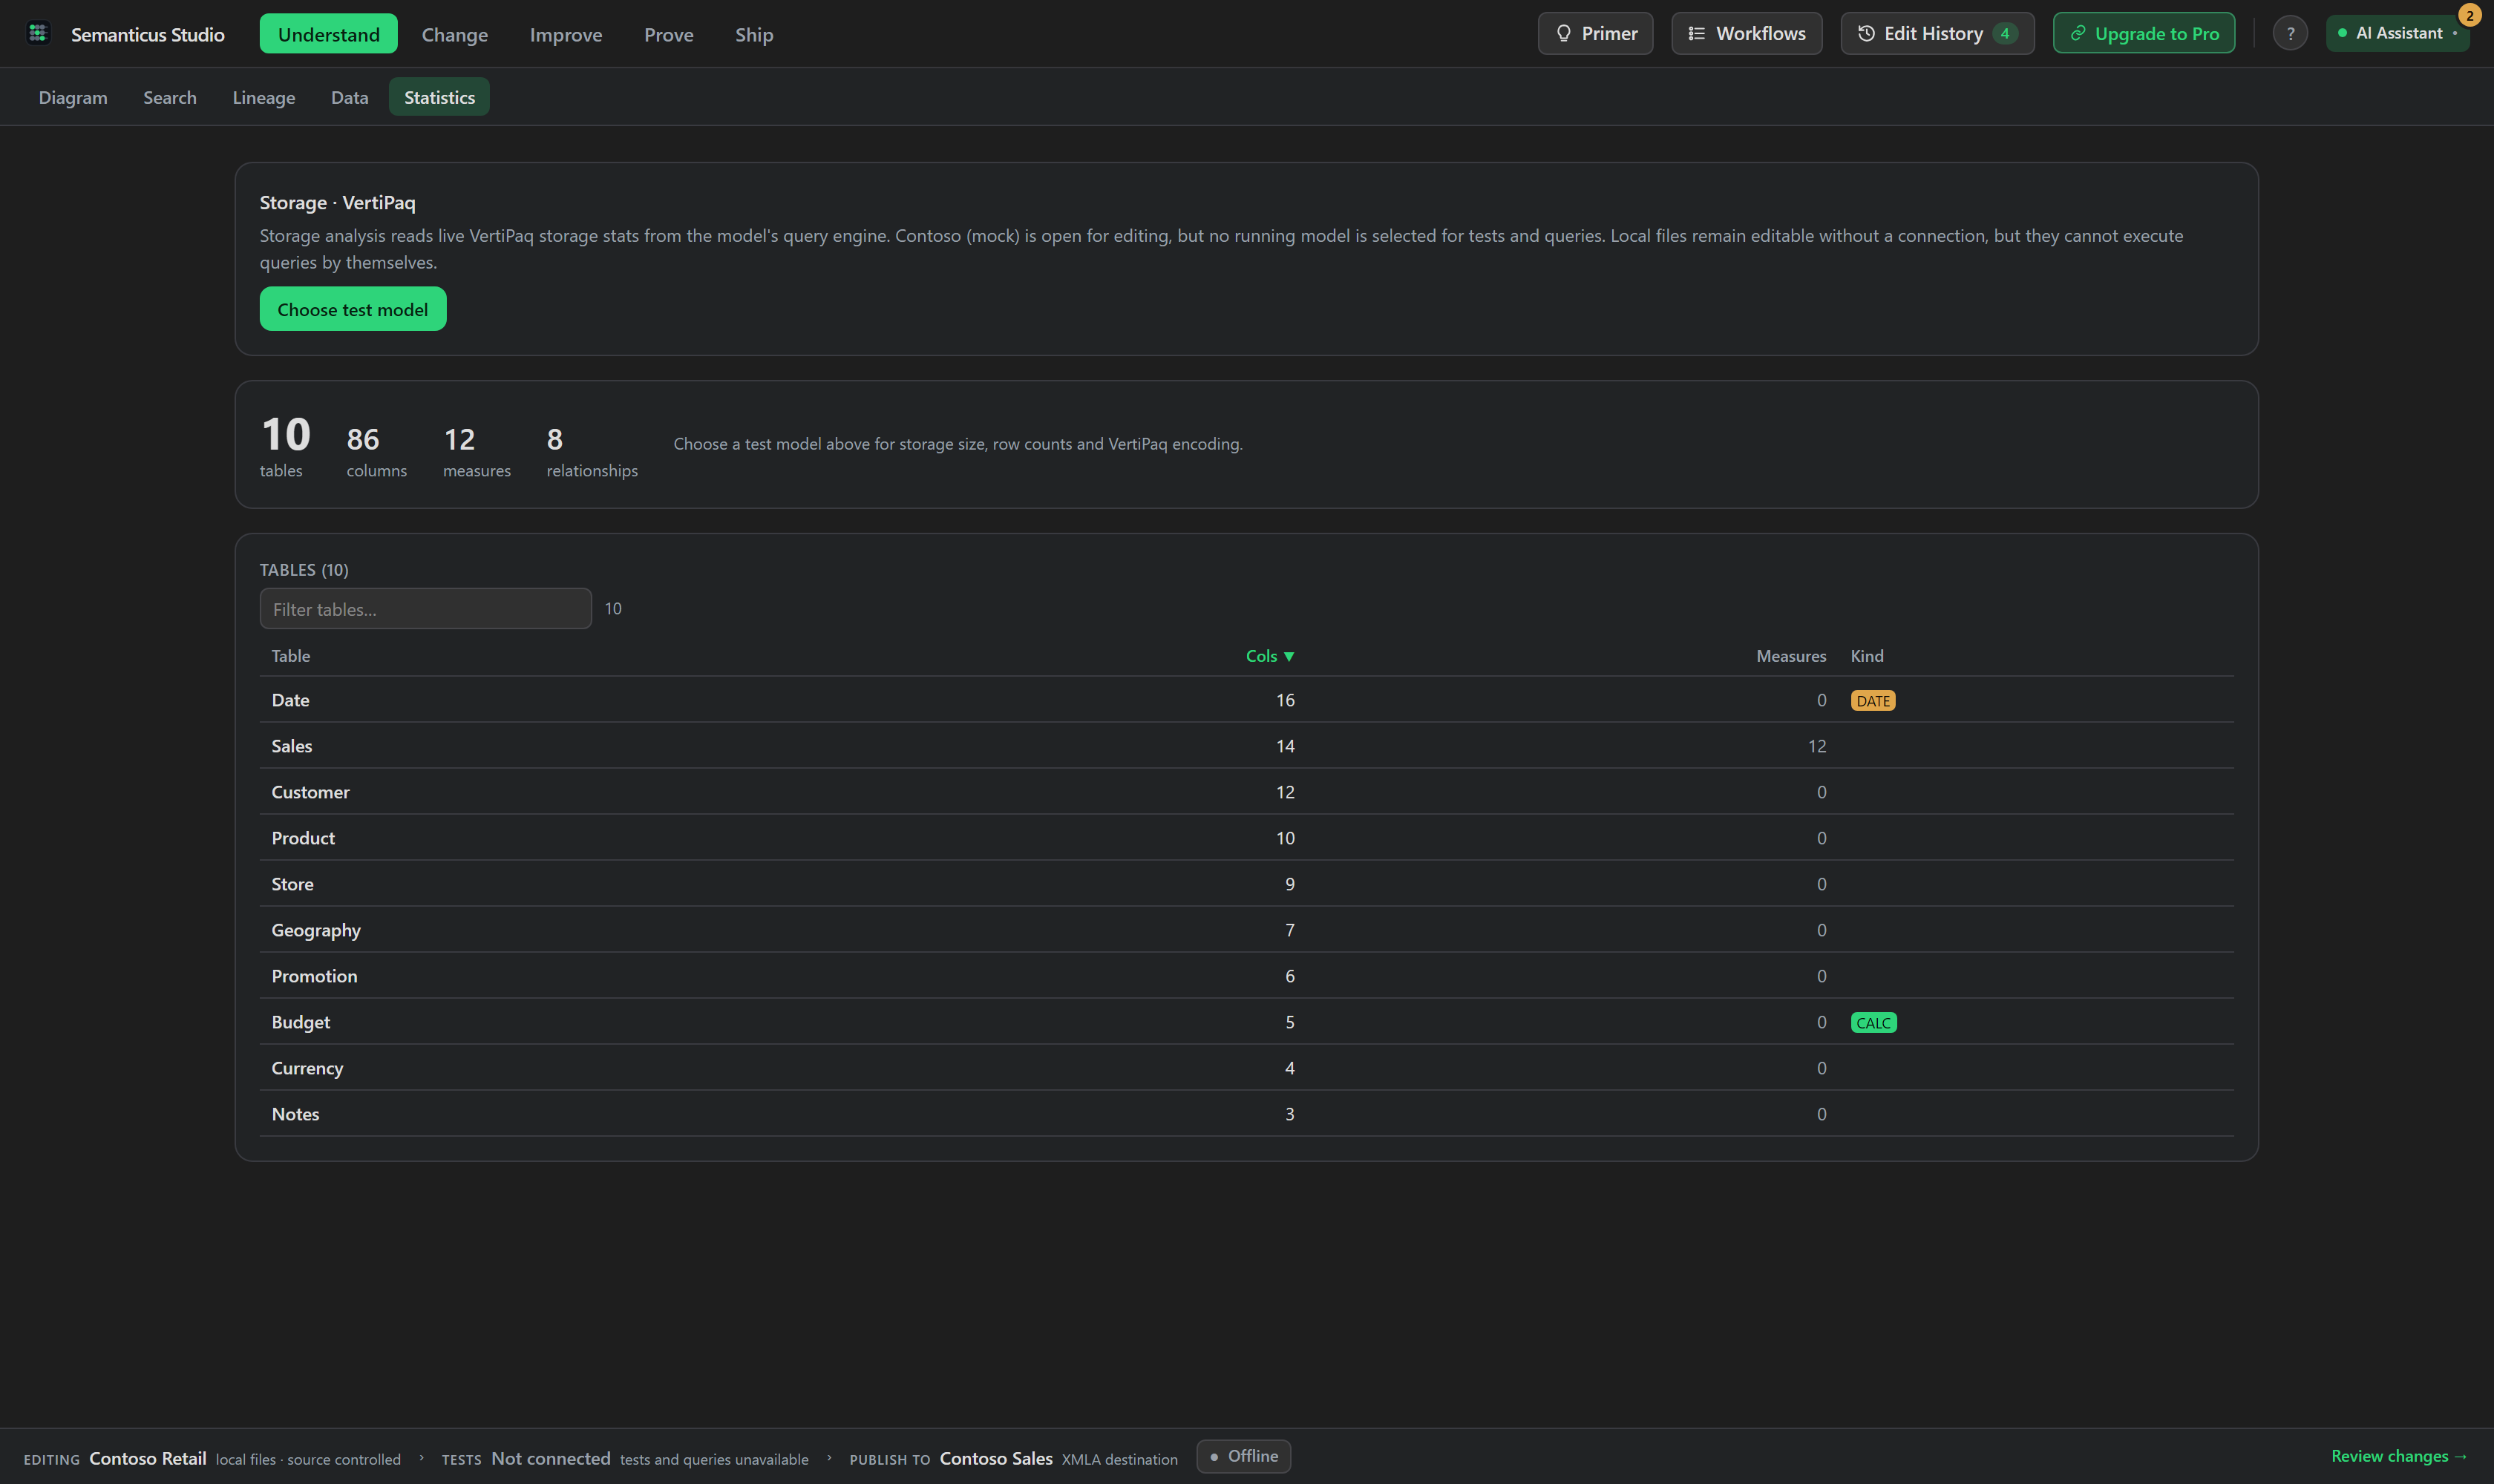Select the Sales table row

coord(1246,746)
